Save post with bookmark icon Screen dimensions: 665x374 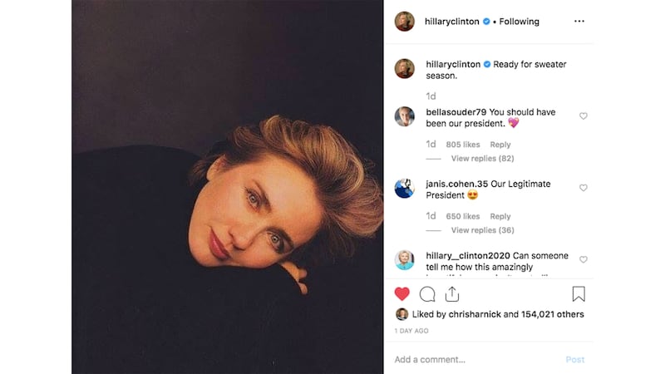579,293
